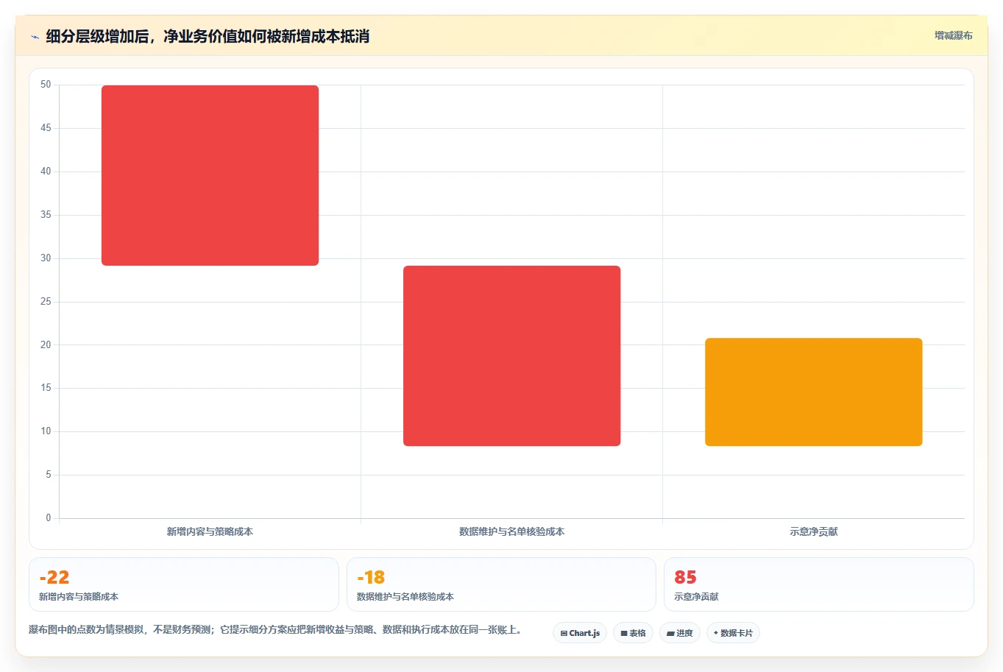
Task: Click the y-axis tick value 35
Action: pyautogui.click(x=46, y=215)
